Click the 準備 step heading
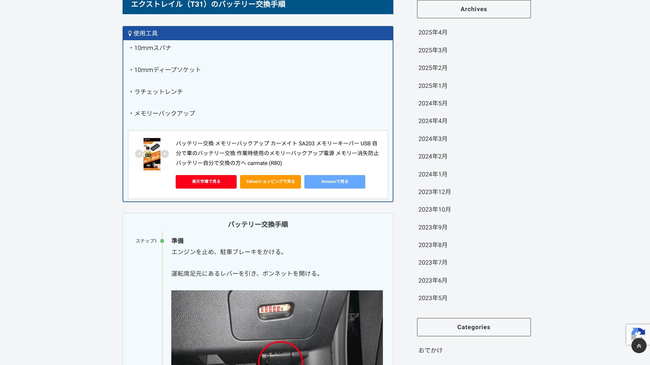 pos(177,241)
